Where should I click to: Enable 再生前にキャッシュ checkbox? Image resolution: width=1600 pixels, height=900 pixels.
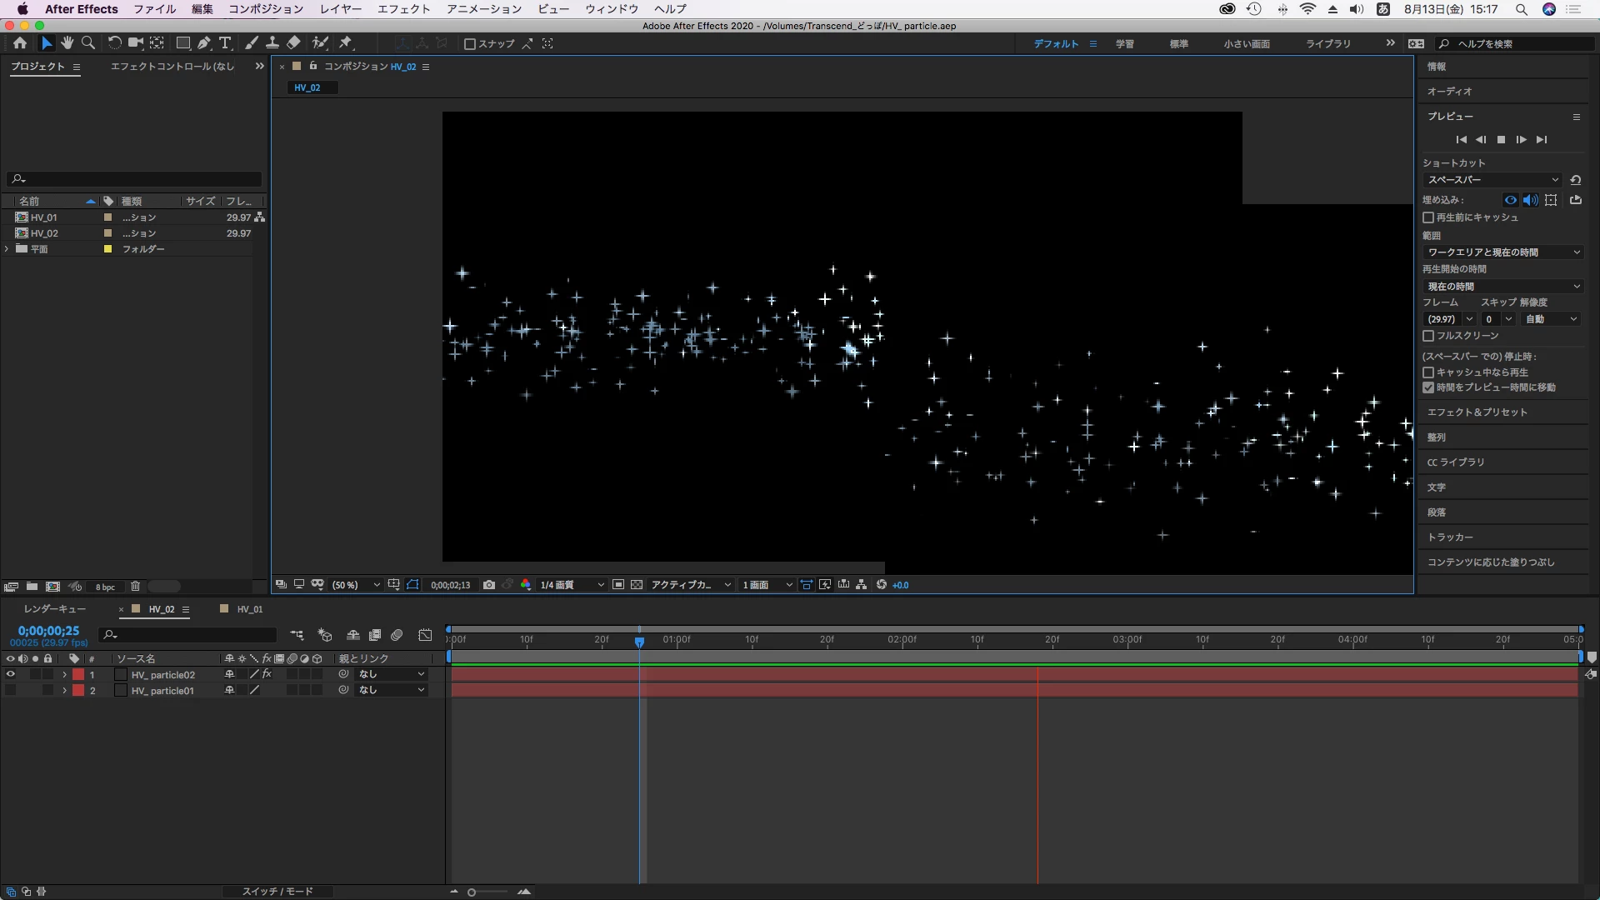pyautogui.click(x=1428, y=217)
